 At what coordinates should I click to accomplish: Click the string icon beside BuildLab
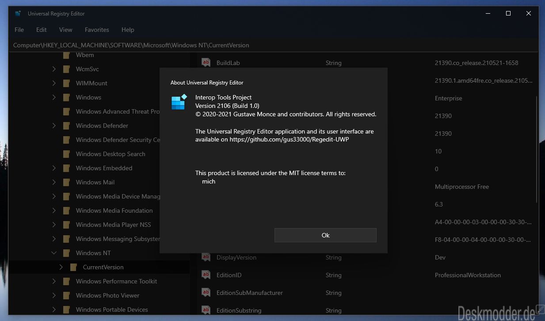click(x=206, y=63)
